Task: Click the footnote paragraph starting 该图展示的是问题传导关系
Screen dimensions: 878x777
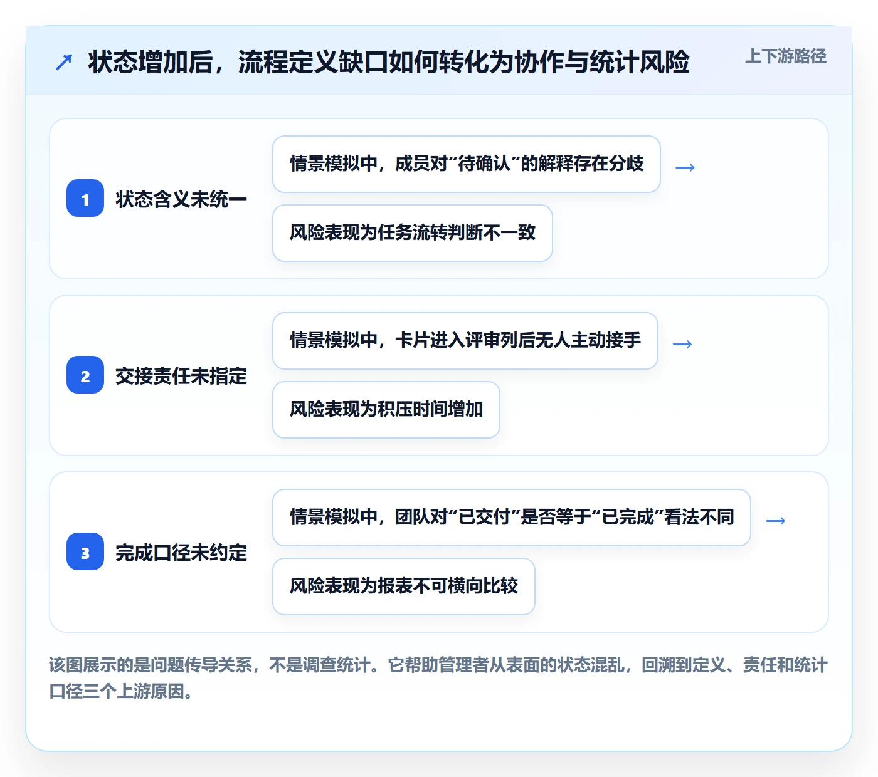Action: pyautogui.click(x=438, y=678)
